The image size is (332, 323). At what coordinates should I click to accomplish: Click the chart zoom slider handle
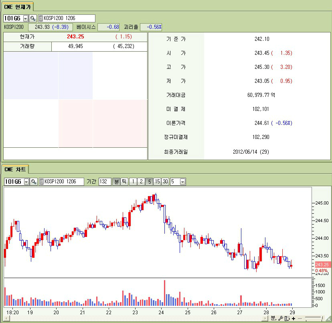322,318
